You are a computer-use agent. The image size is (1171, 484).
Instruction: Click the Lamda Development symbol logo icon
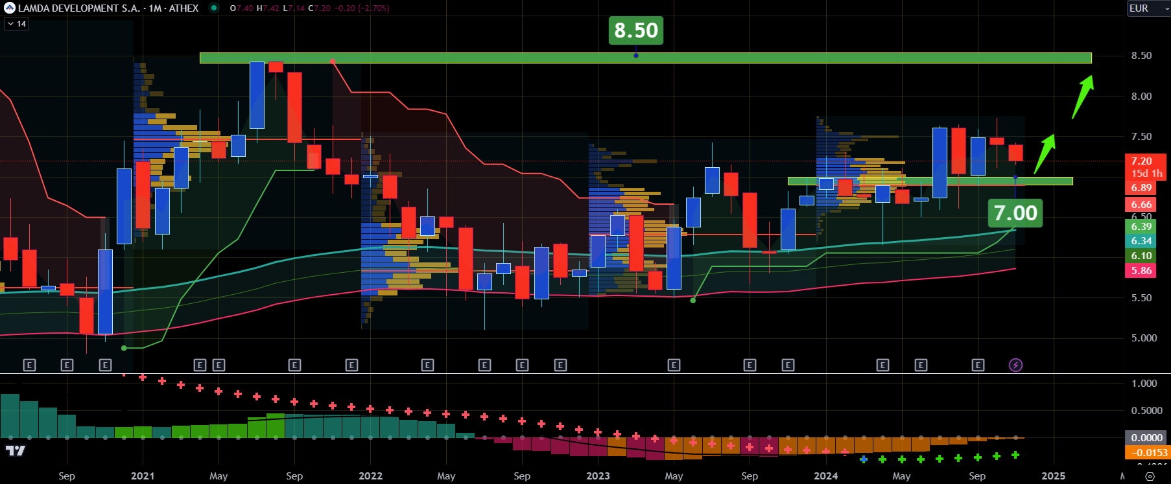point(9,8)
